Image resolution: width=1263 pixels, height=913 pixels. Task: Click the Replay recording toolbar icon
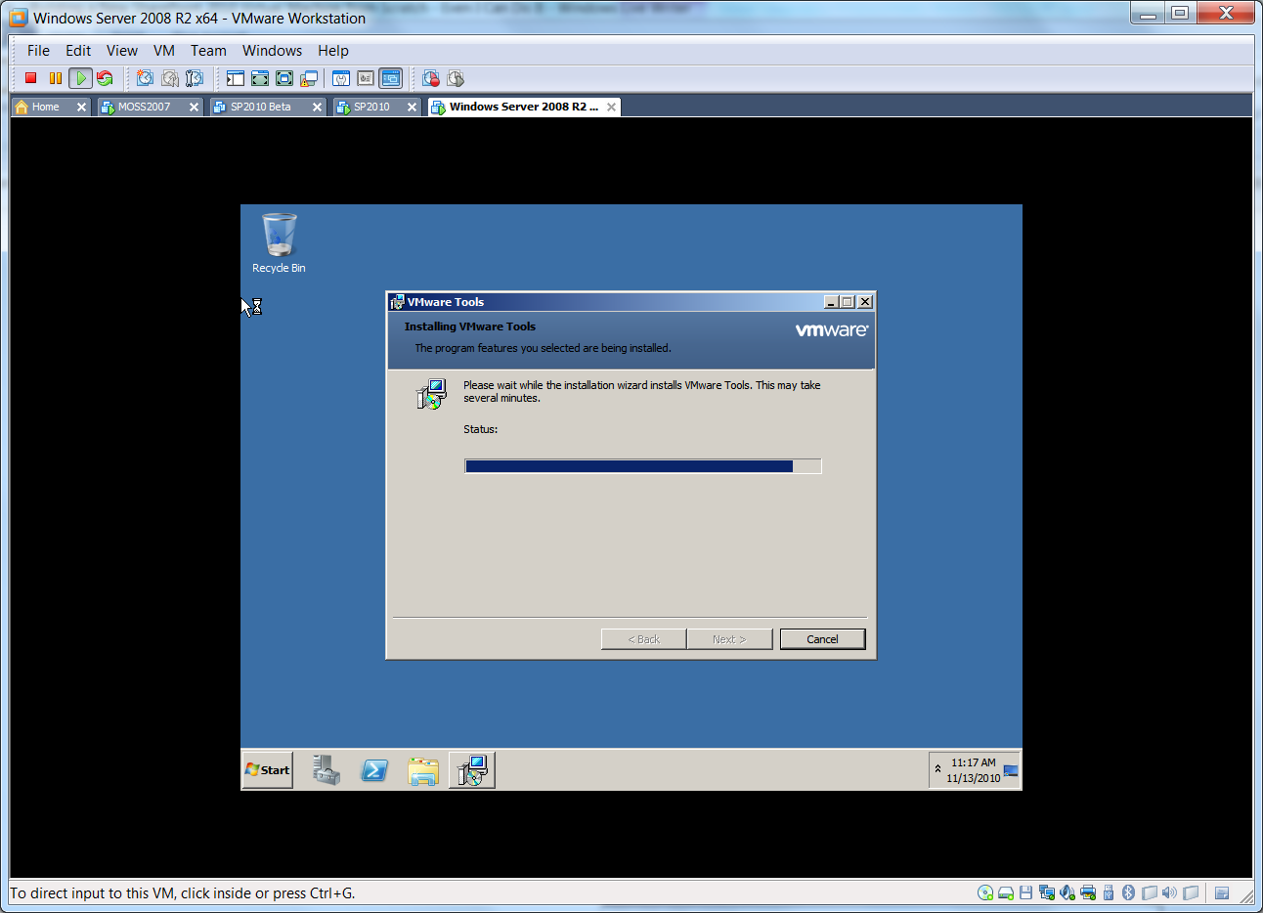(x=456, y=78)
